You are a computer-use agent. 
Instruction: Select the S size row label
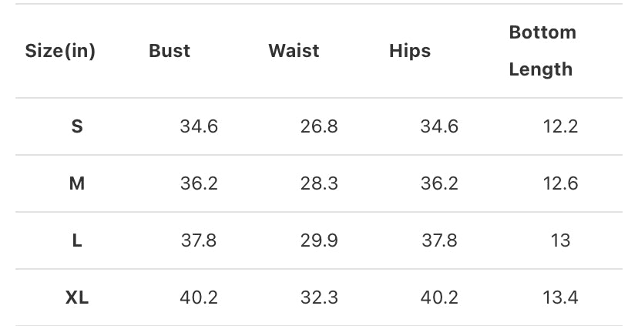click(x=77, y=126)
